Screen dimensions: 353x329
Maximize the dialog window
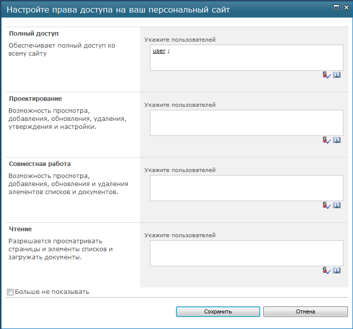(x=336, y=8)
